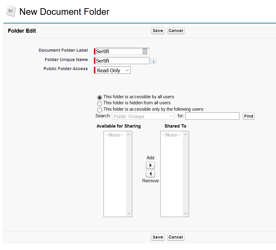Click the Remove left-arrow button

pyautogui.click(x=150, y=174)
